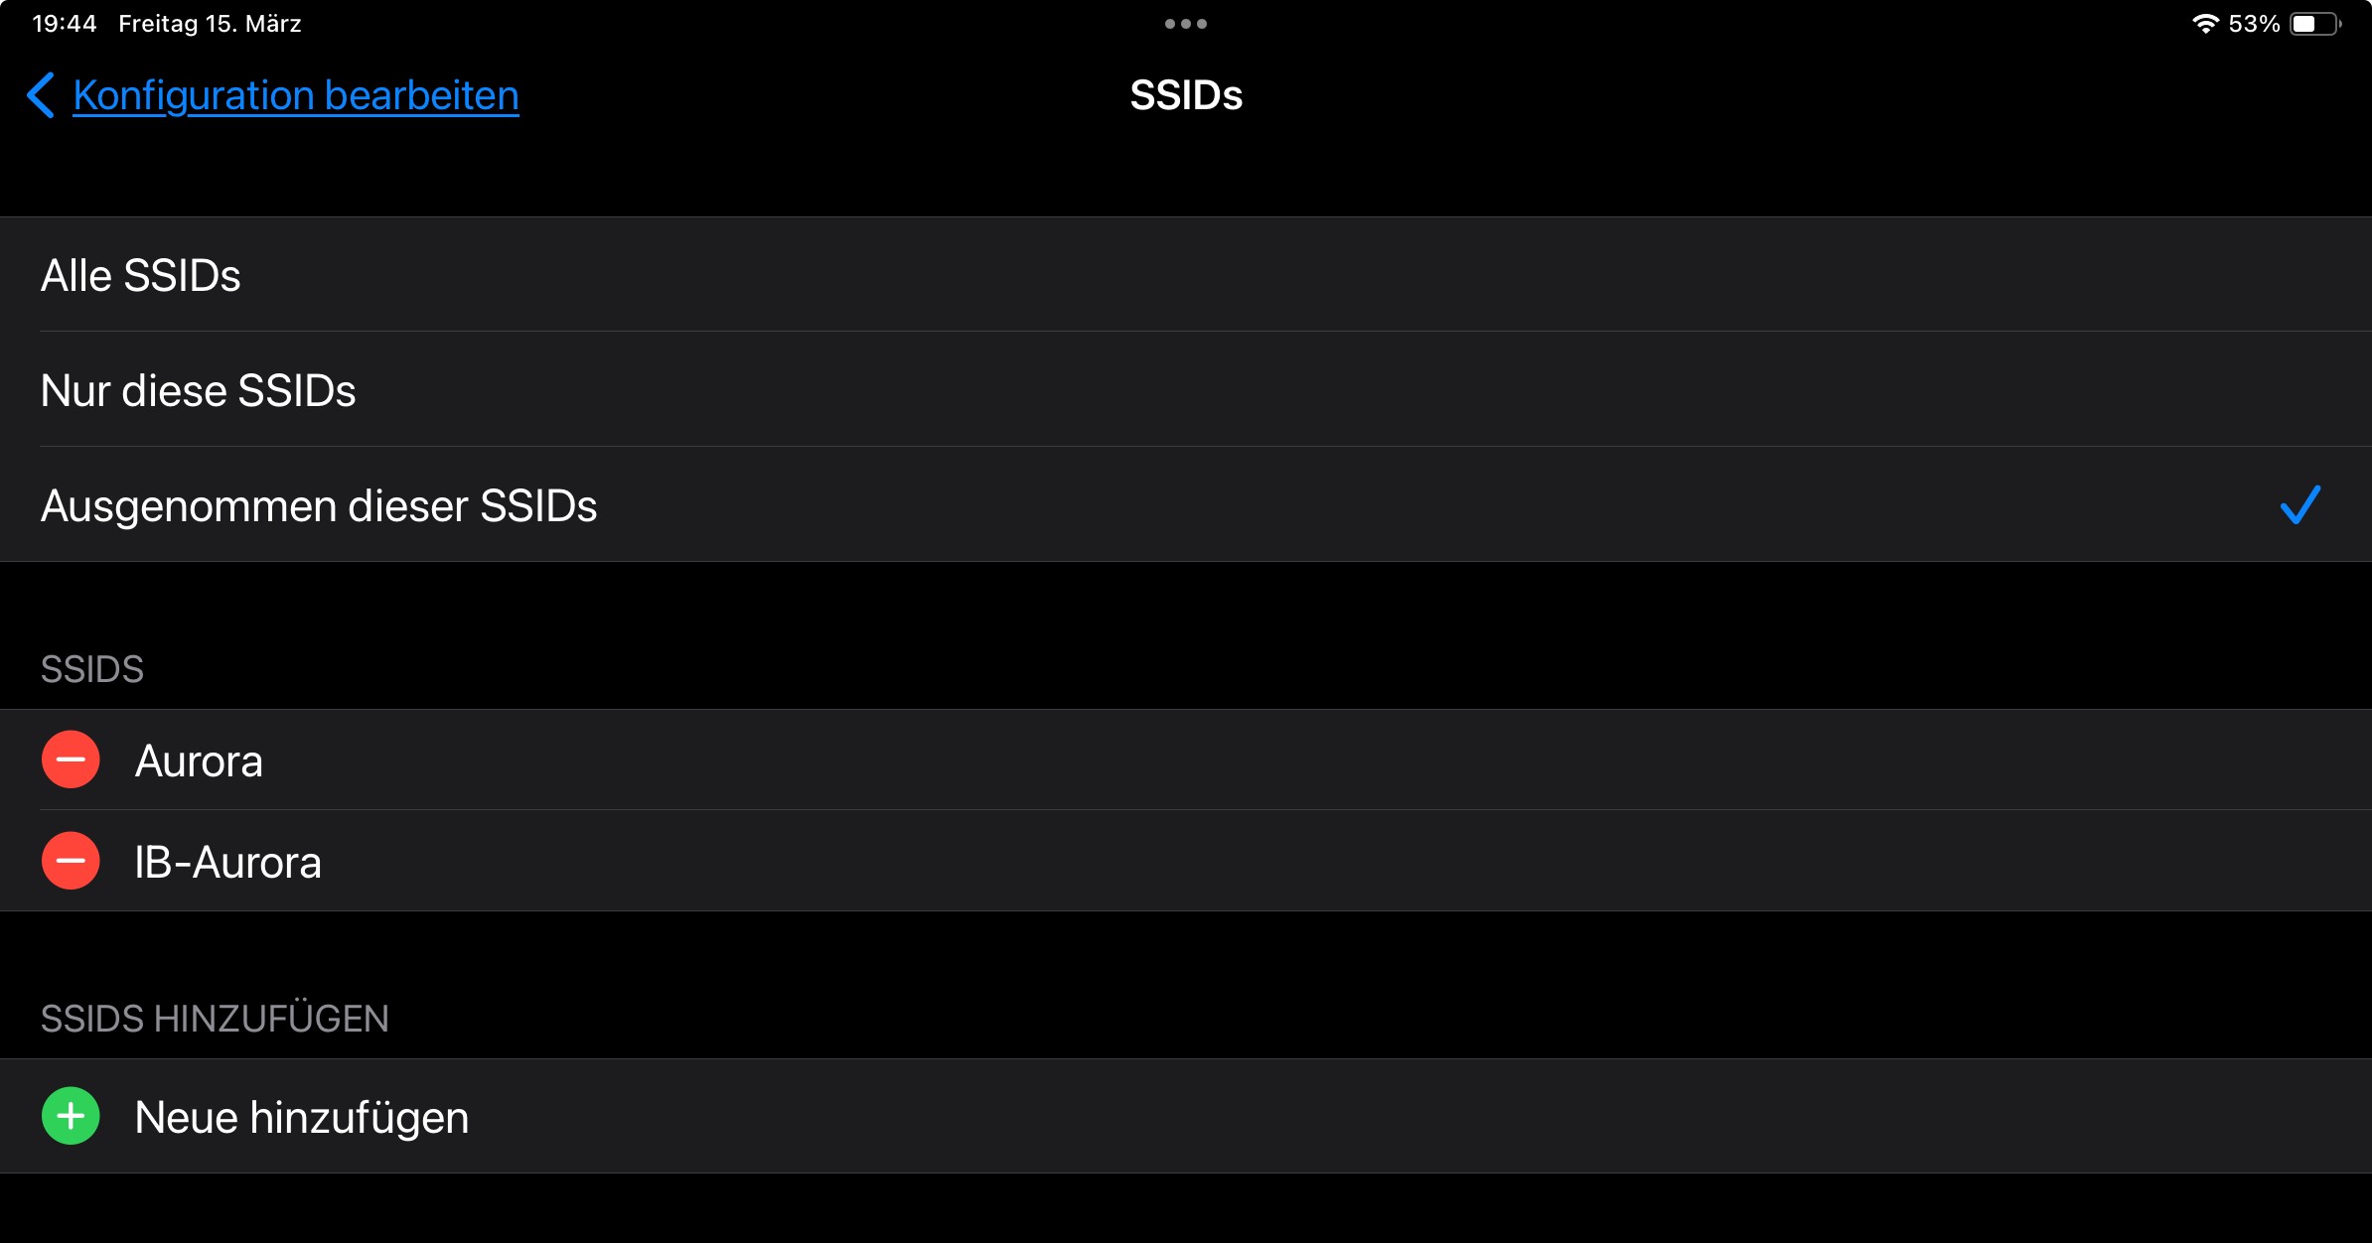Tap the three-dot multitasking icon

tap(1186, 24)
